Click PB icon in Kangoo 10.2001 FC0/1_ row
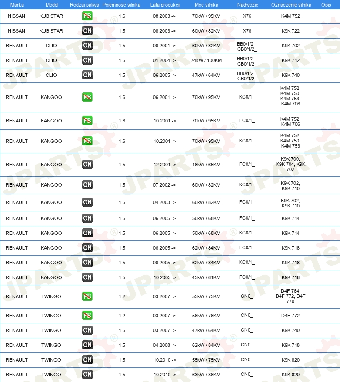The width and height of the screenshot is (340, 382). coord(87,121)
